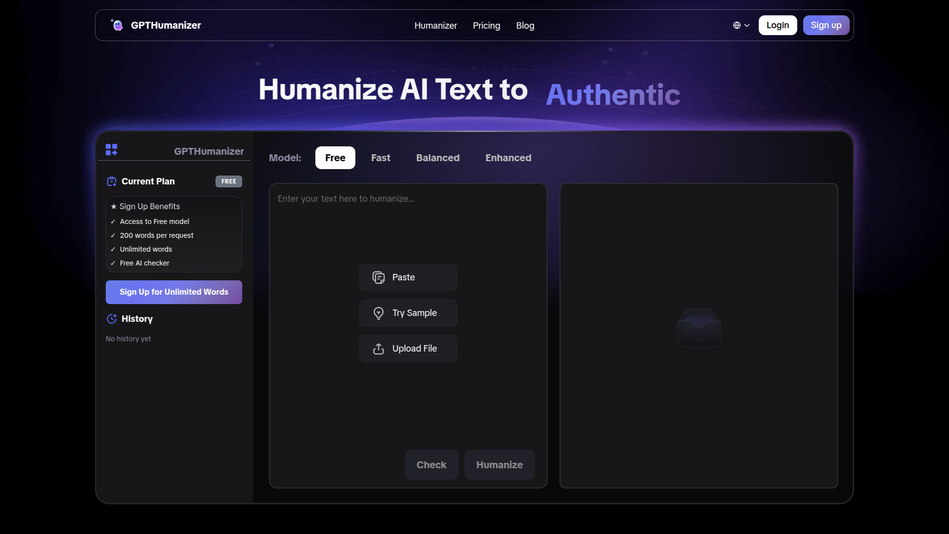This screenshot has height=534, width=949.
Task: Select the Free model option
Action: click(x=335, y=158)
